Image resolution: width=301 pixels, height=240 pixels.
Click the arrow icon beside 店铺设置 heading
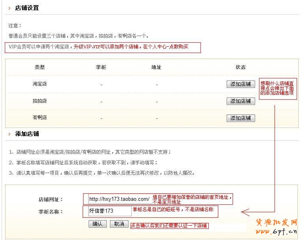click(x=9, y=8)
